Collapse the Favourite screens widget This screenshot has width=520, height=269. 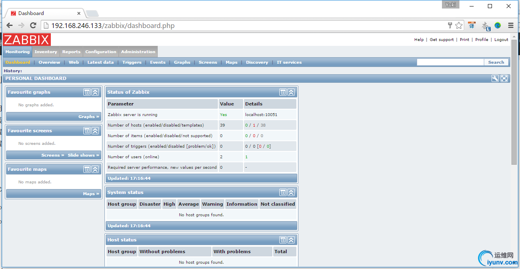point(95,131)
